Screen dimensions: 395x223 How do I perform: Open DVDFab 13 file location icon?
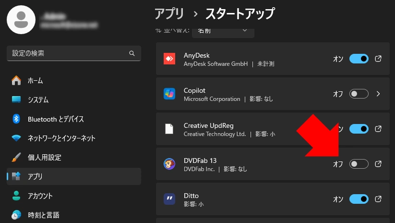click(x=378, y=164)
